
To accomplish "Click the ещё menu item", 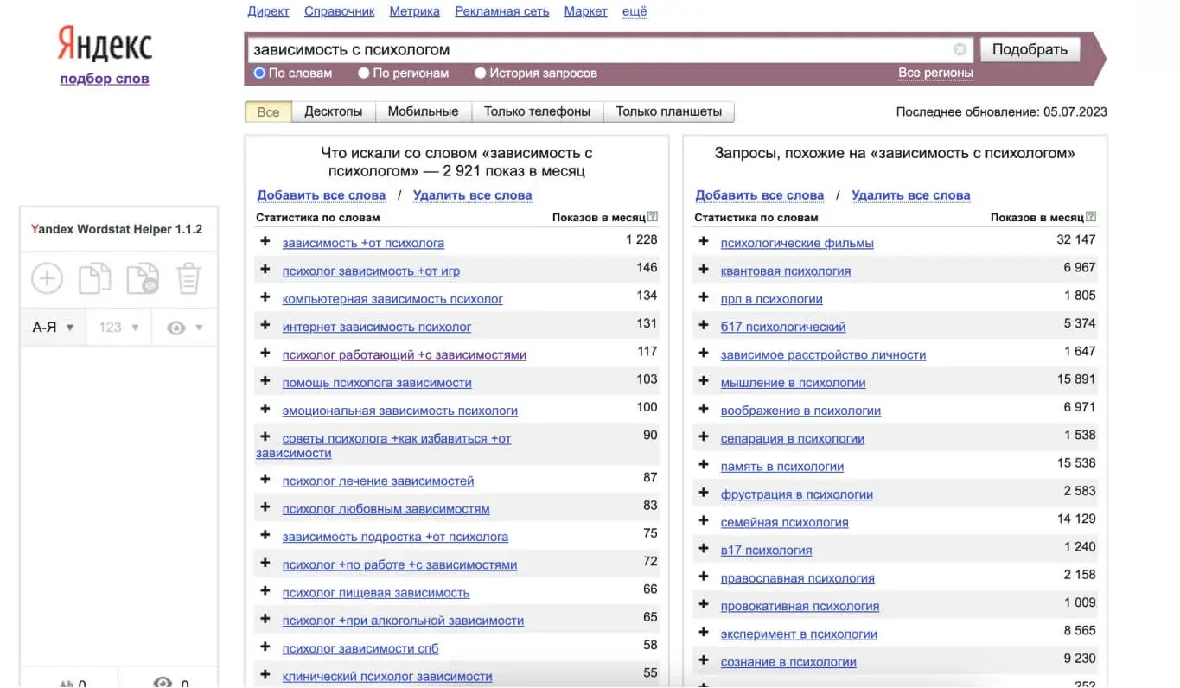I will [635, 11].
